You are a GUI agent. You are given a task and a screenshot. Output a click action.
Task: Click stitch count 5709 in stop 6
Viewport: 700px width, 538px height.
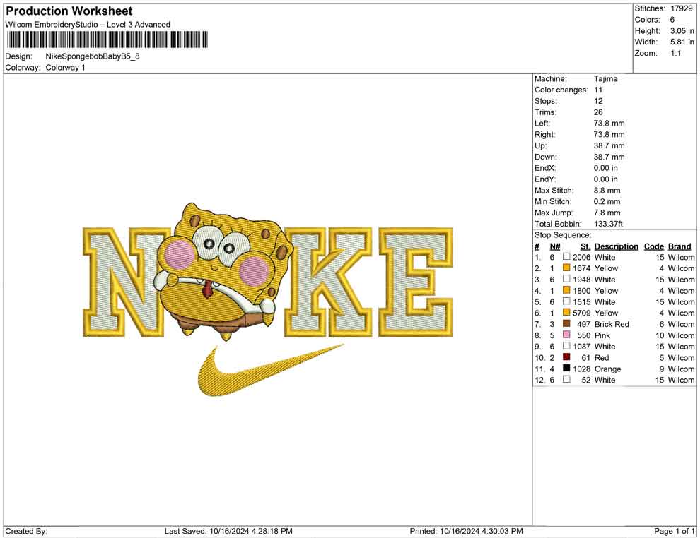click(581, 313)
